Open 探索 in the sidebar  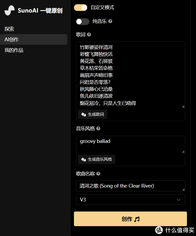point(9,29)
